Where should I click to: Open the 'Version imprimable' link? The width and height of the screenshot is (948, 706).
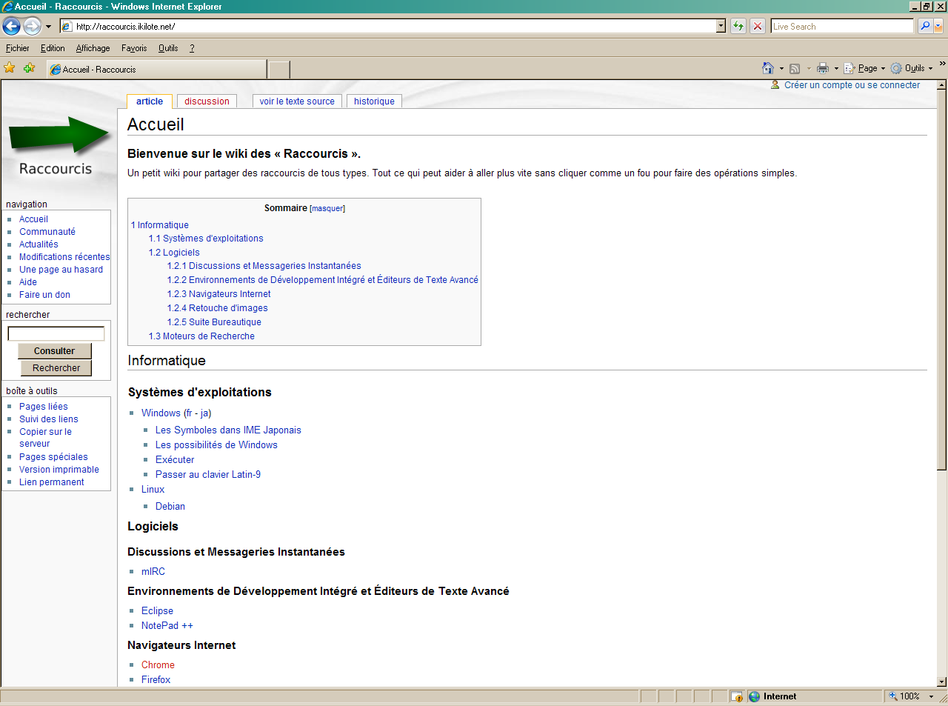coord(59,470)
